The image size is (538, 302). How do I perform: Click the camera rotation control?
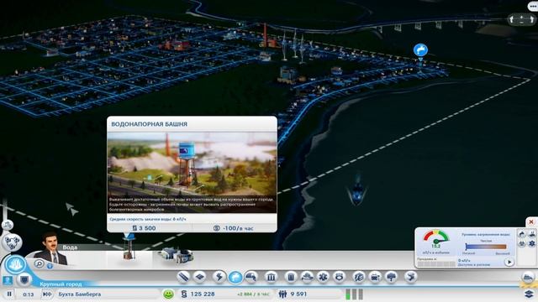(521, 19)
